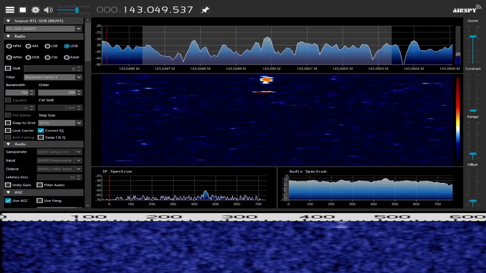Image resolution: width=486 pixels, height=273 pixels.
Task: Click the IF Spectrum title label
Action: point(117,171)
